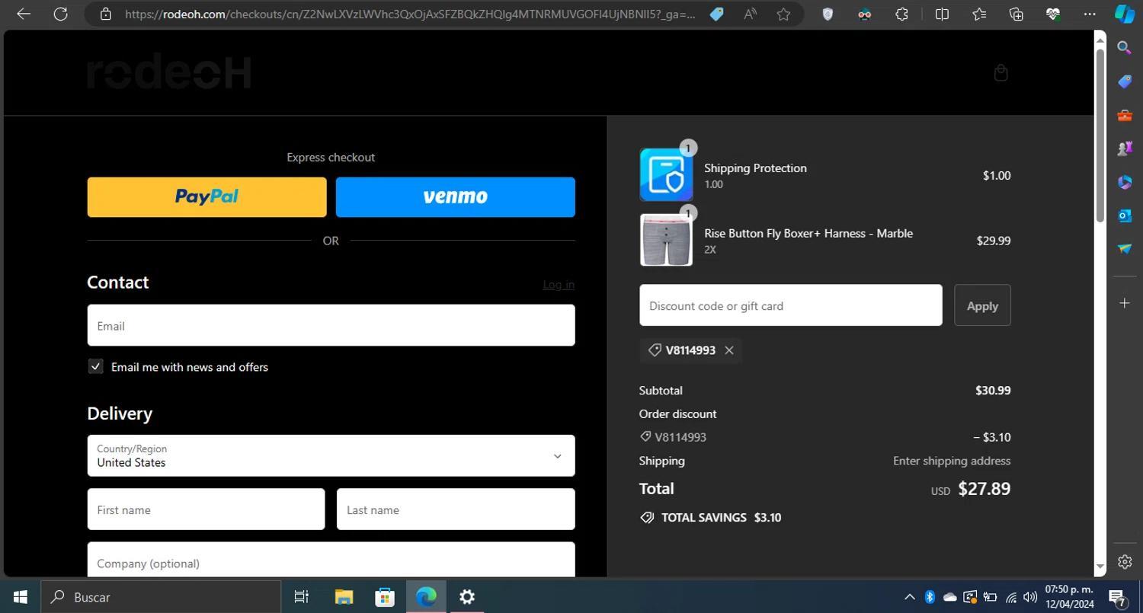Open sidebar settings gear icon
The width and height of the screenshot is (1143, 613).
1125,562
